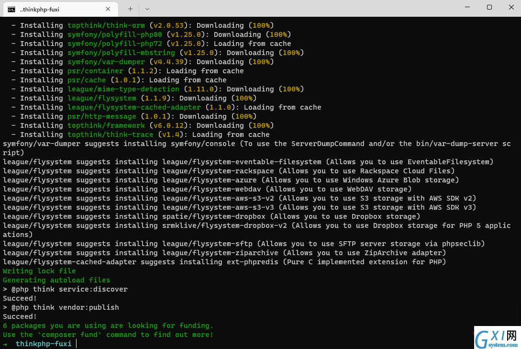Click the text 'psr/container'

95,71
